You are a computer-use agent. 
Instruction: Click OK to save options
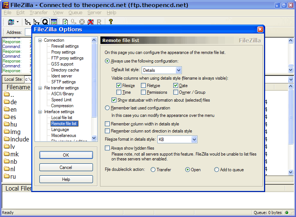tap(66, 155)
